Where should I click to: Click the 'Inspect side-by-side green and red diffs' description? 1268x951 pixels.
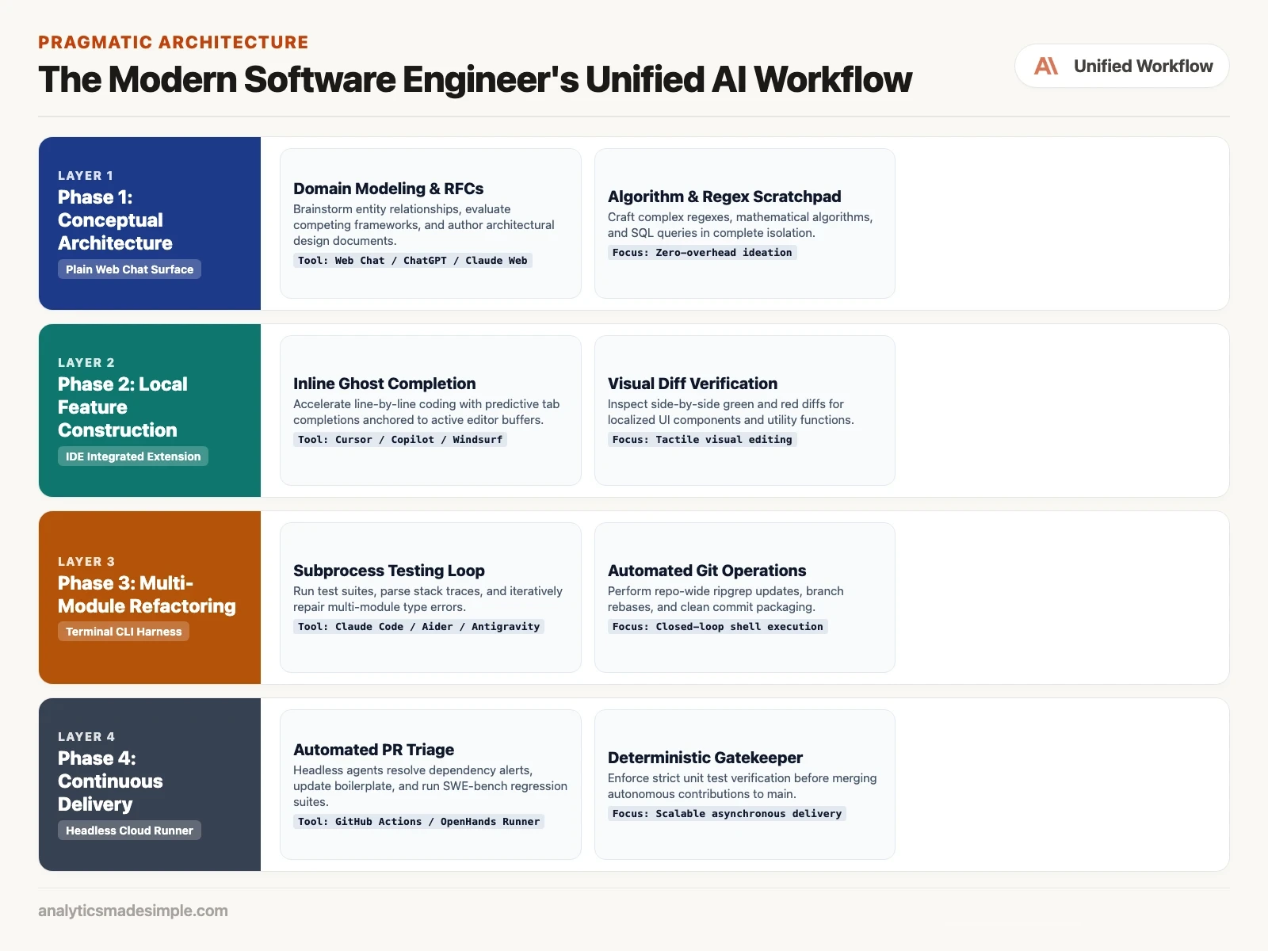pyautogui.click(x=731, y=412)
